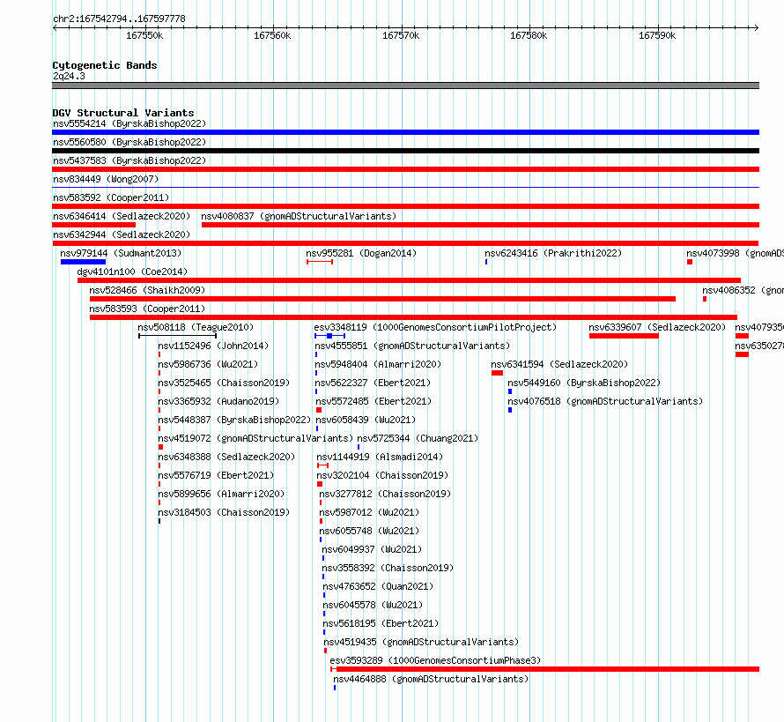
Task: Click nsv5725344 (Chuang2021) label
Action: 418,438
